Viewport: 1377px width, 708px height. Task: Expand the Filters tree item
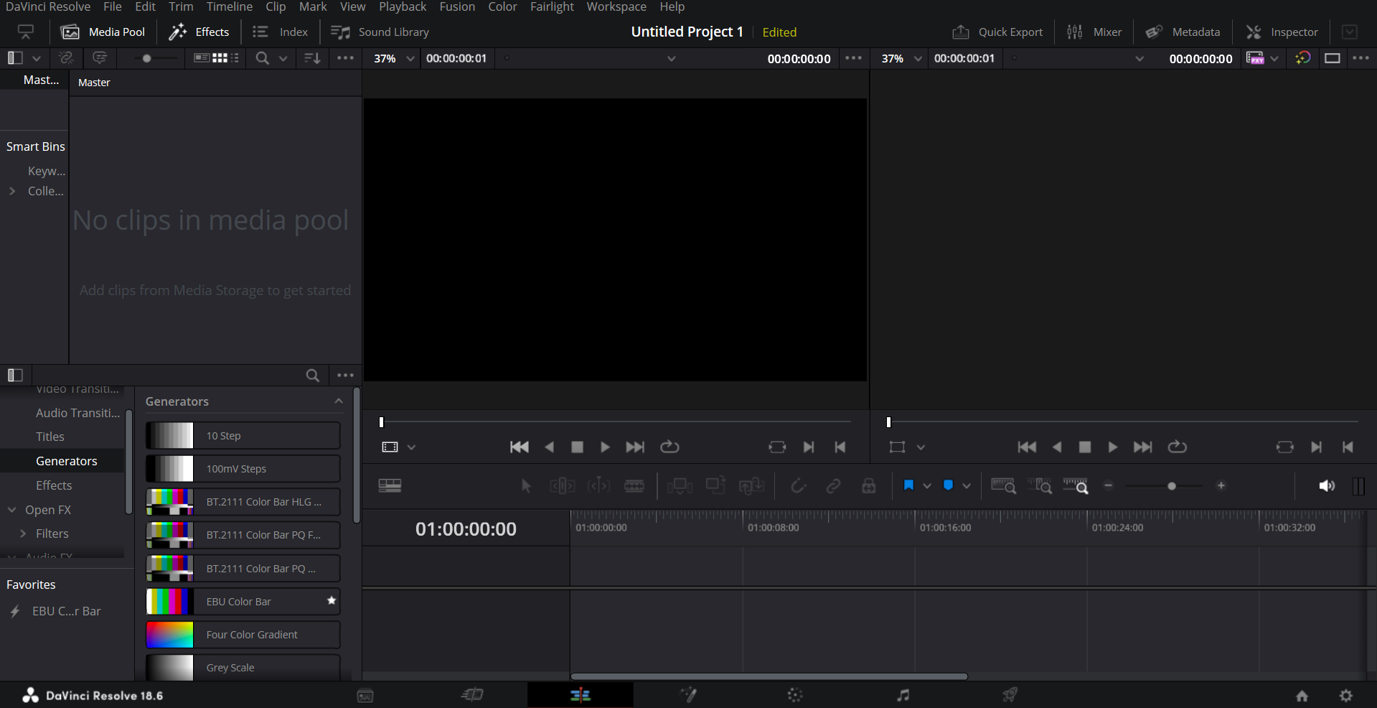tap(24, 534)
